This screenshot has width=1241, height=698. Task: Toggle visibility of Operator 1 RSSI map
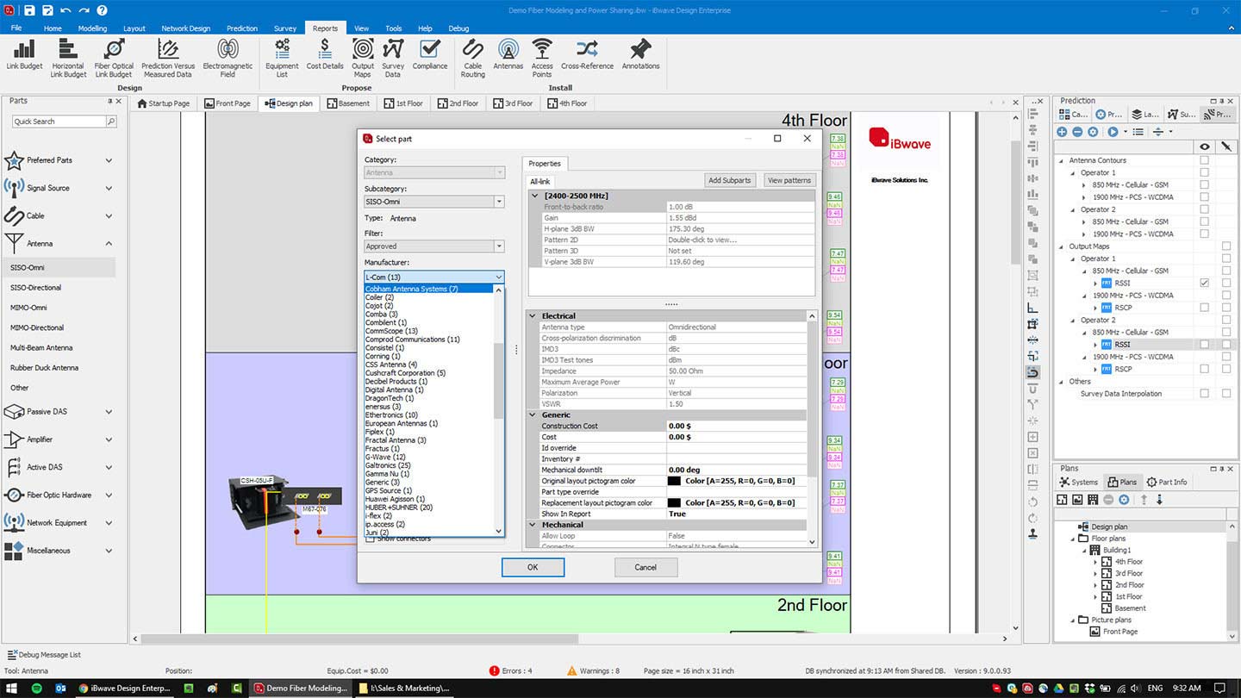click(x=1204, y=283)
